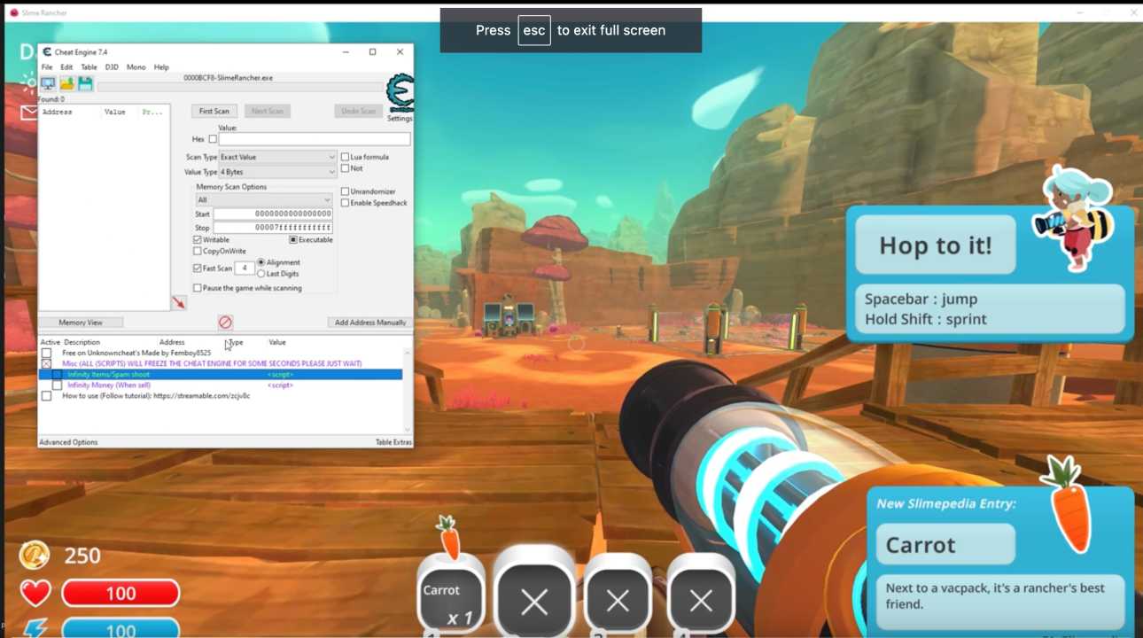Click the Cheat Engine title bar icon
Screen dimensions: 1143x638
click(x=47, y=52)
